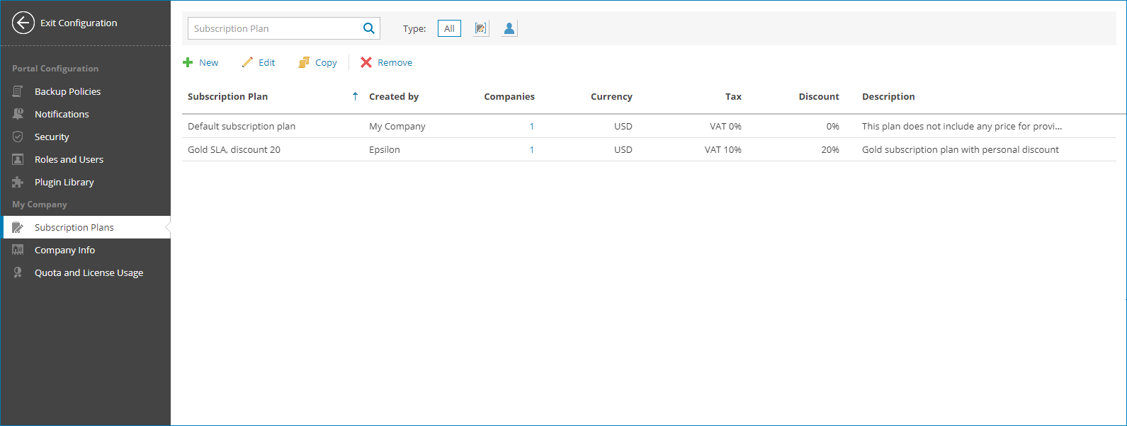Select Subscription Plans menu item

(86, 227)
